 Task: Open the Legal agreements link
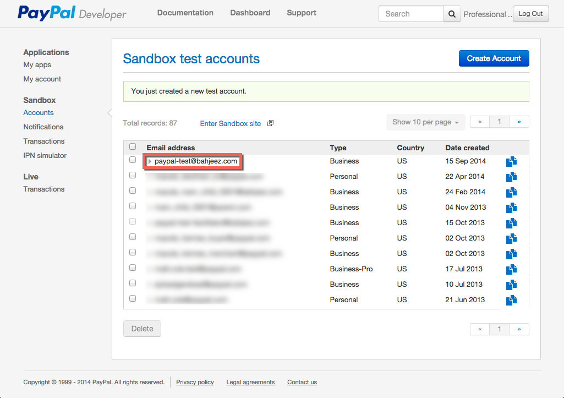pos(250,382)
